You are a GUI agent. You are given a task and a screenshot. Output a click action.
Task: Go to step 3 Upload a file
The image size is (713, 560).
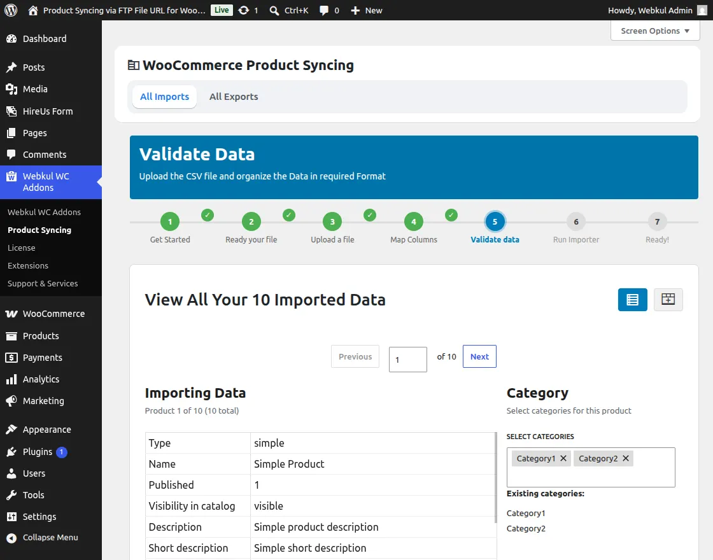pos(332,222)
